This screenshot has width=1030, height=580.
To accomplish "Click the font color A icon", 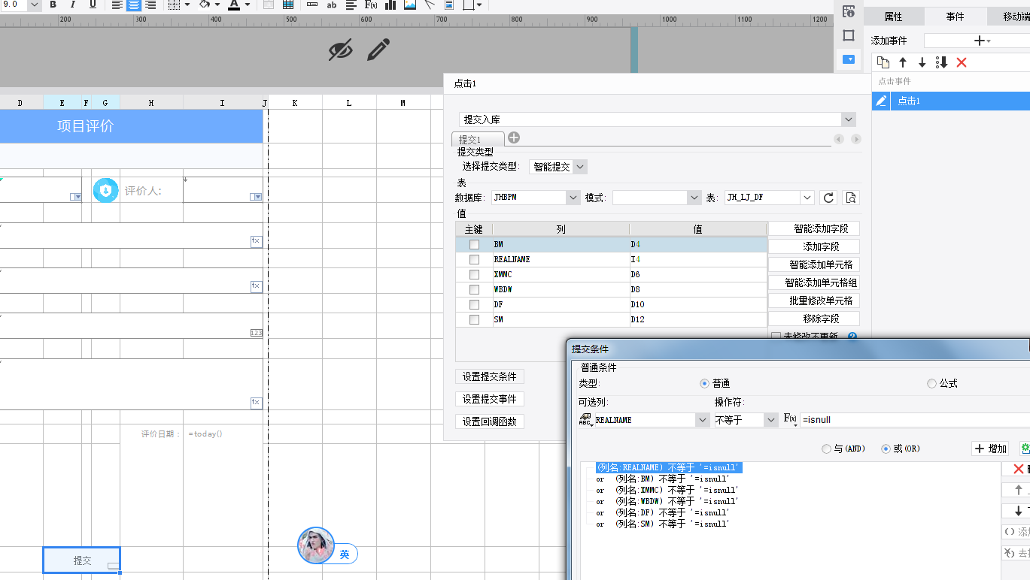I will [x=234, y=5].
